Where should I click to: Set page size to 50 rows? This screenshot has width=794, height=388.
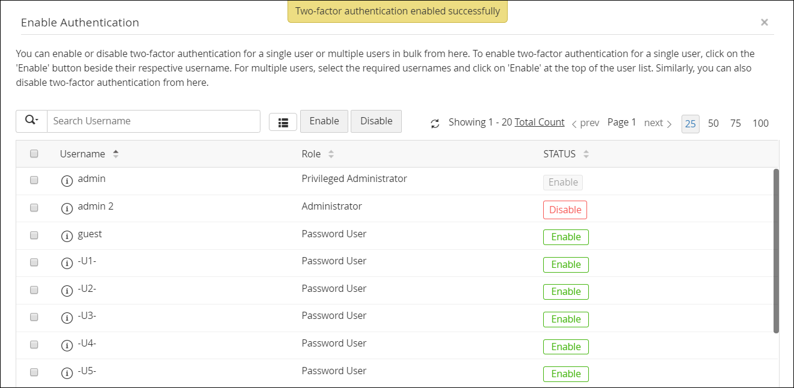coord(713,123)
